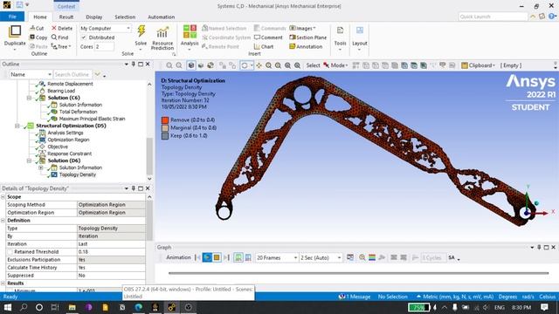Open Microsoft Edge from the taskbar
The image size is (559, 314).
(x=139, y=307)
